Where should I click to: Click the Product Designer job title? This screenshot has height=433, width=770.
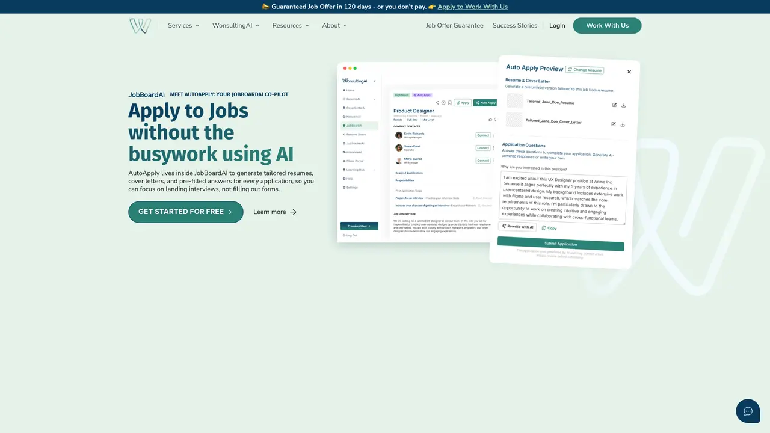[x=414, y=111]
